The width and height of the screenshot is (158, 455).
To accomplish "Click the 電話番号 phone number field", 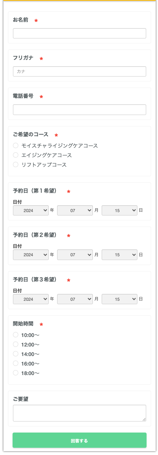I will 80,110.
